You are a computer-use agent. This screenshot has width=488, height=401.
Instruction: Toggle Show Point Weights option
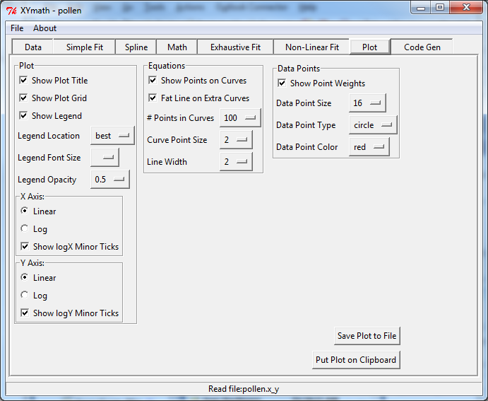[282, 83]
